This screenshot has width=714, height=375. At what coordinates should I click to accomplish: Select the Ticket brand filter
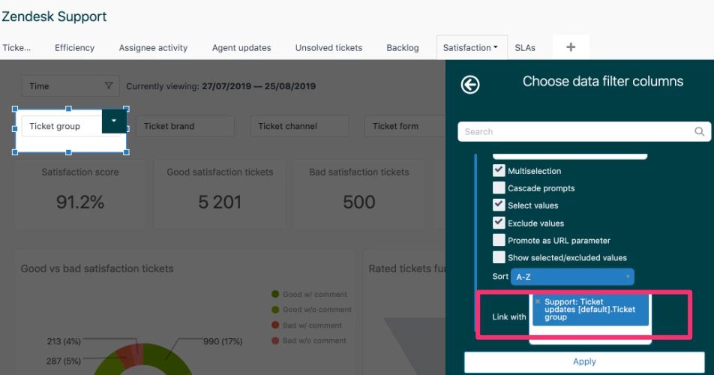click(x=184, y=126)
